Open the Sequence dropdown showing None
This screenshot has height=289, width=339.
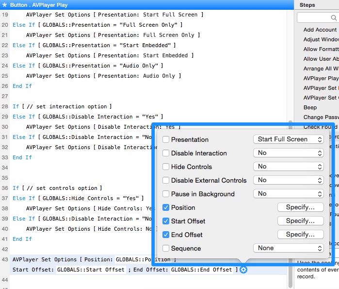coord(288,248)
